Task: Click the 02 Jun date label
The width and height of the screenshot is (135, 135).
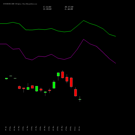Action: coord(79,129)
